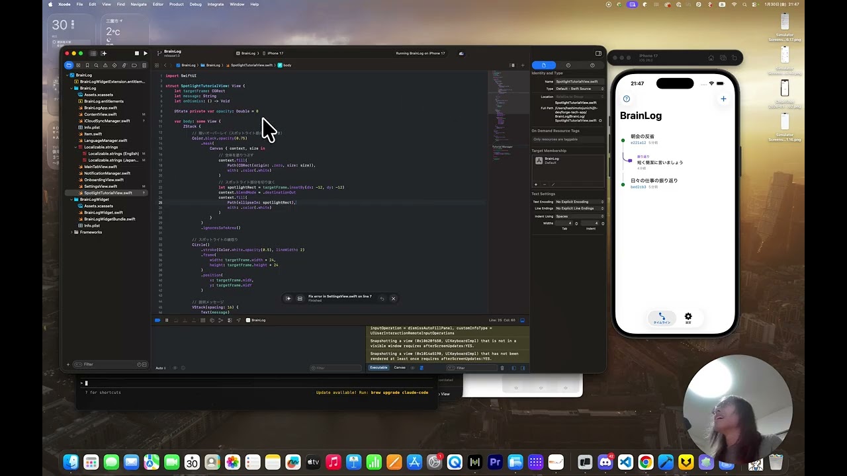Add a new editor pane

523,65
